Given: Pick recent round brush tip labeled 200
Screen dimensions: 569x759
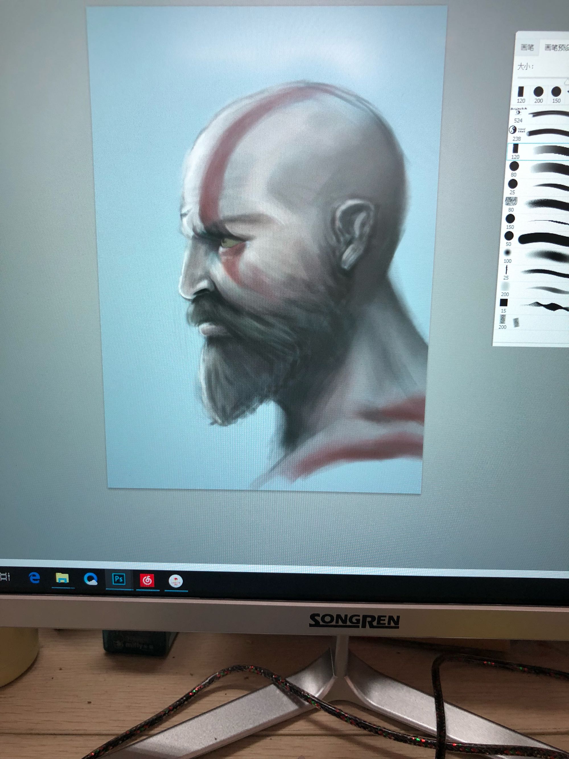Looking at the screenshot, I should pyautogui.click(x=539, y=94).
